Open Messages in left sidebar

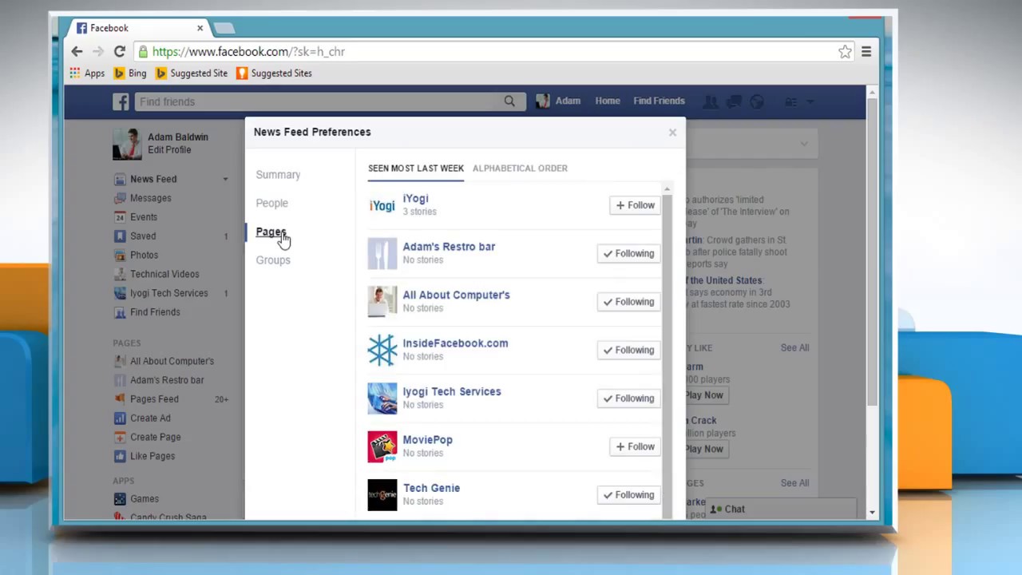(x=150, y=198)
